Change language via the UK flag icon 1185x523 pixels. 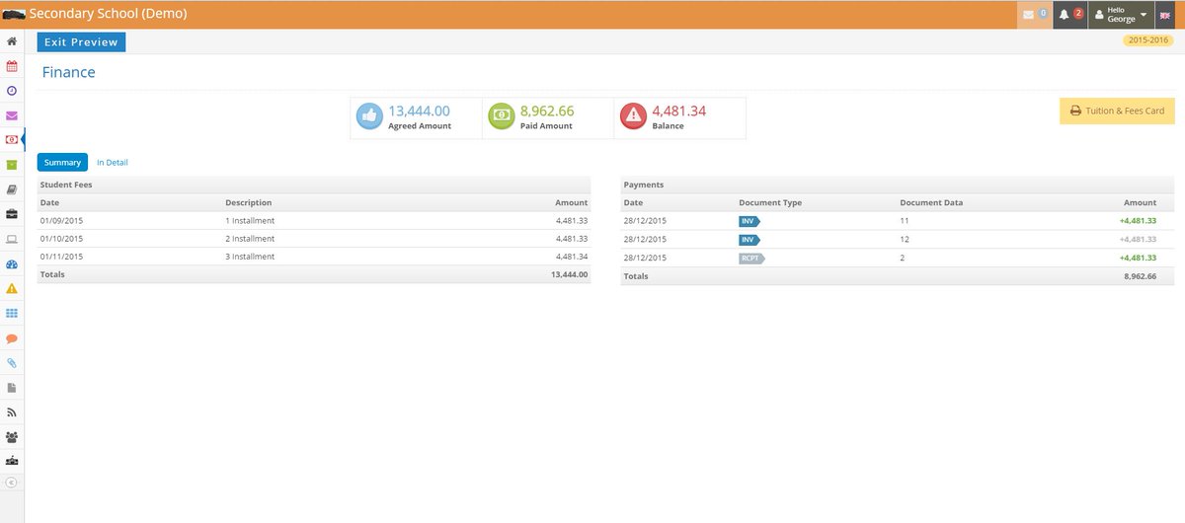point(1167,16)
